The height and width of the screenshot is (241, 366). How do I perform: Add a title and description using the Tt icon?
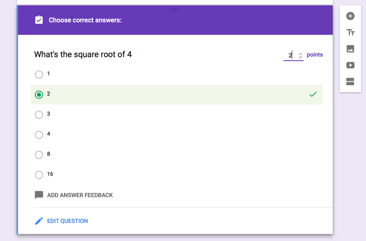point(350,32)
